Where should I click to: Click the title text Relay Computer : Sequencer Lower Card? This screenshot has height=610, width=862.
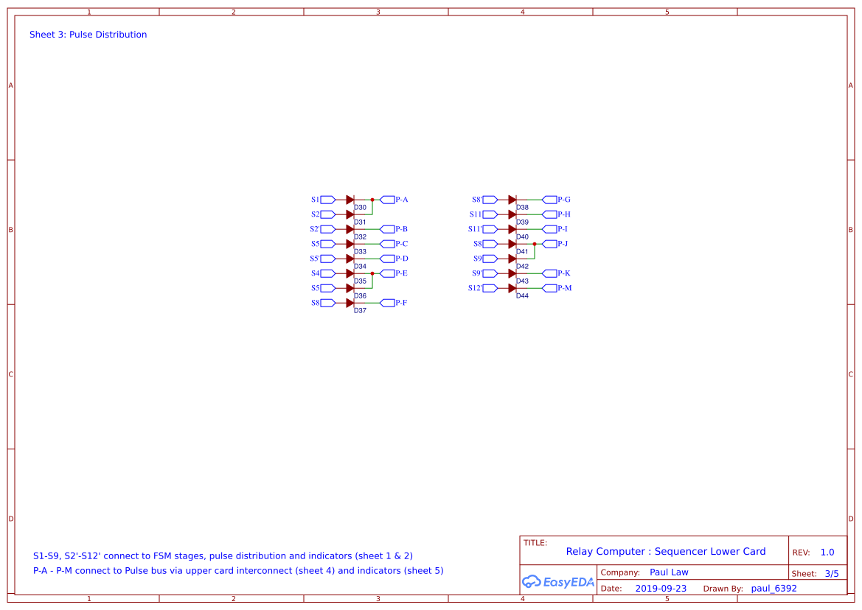665,551
